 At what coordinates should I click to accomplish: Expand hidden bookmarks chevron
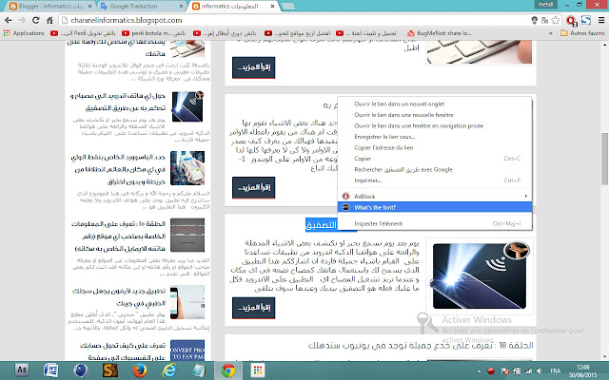[x=551, y=33]
